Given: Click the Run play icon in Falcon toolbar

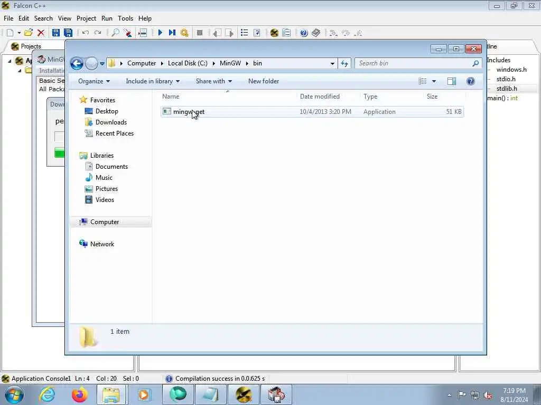Looking at the screenshot, I should click(x=160, y=33).
